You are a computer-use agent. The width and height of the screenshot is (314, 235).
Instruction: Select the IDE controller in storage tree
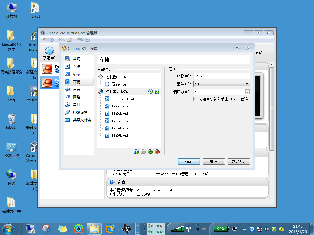[x=129, y=77]
